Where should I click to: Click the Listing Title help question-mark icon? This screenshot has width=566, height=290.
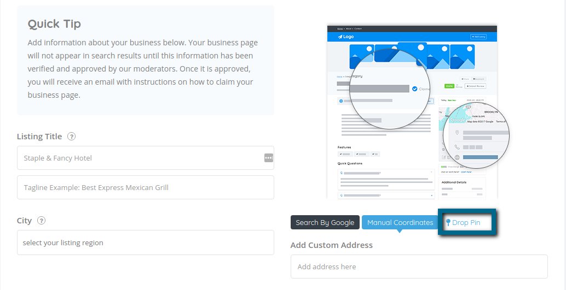pyautogui.click(x=72, y=137)
